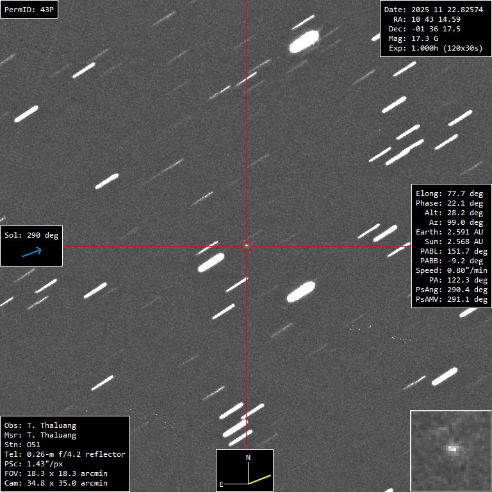Select the Date 2025 11 22.82574 line
492x492 pixels.
tap(433, 10)
